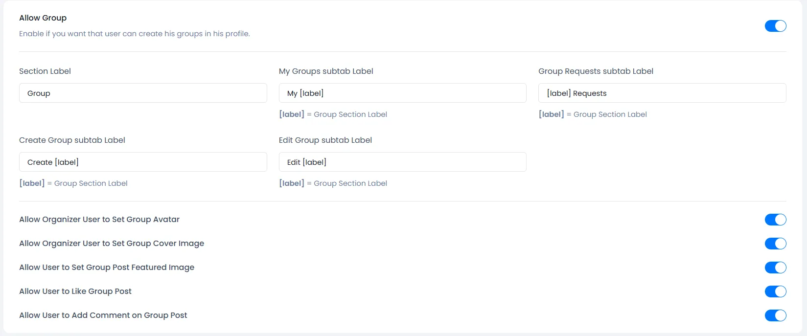Click the Allow Group description text

pos(135,34)
